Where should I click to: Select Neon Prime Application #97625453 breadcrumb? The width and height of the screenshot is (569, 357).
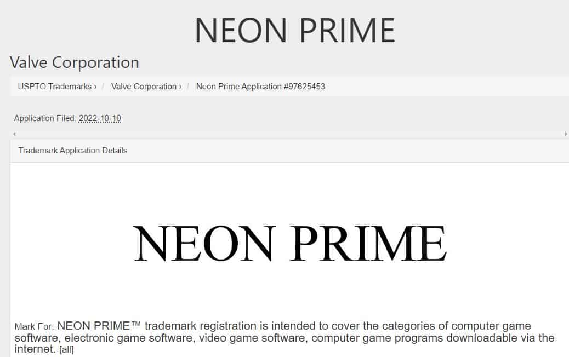pos(260,87)
